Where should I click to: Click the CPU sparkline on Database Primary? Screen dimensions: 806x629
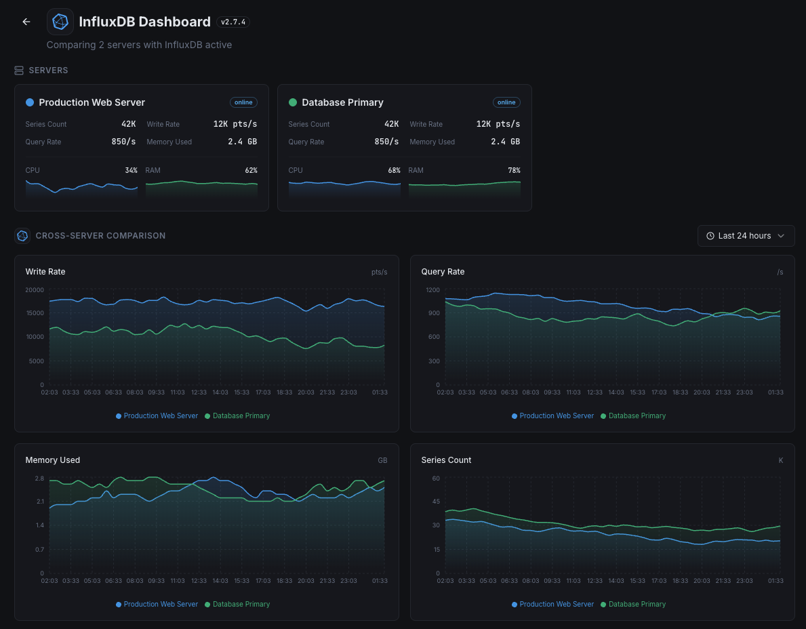(x=344, y=188)
